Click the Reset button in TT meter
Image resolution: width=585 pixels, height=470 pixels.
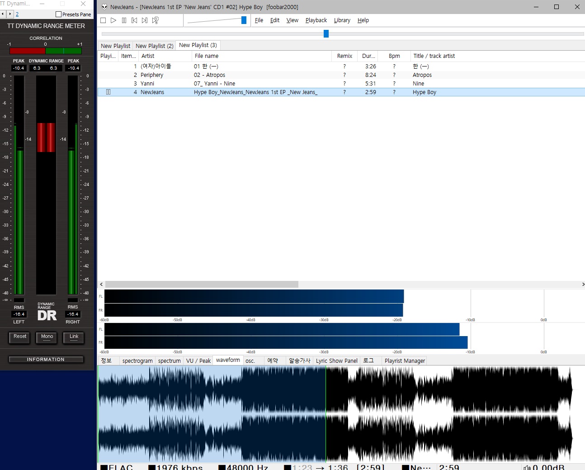click(20, 337)
